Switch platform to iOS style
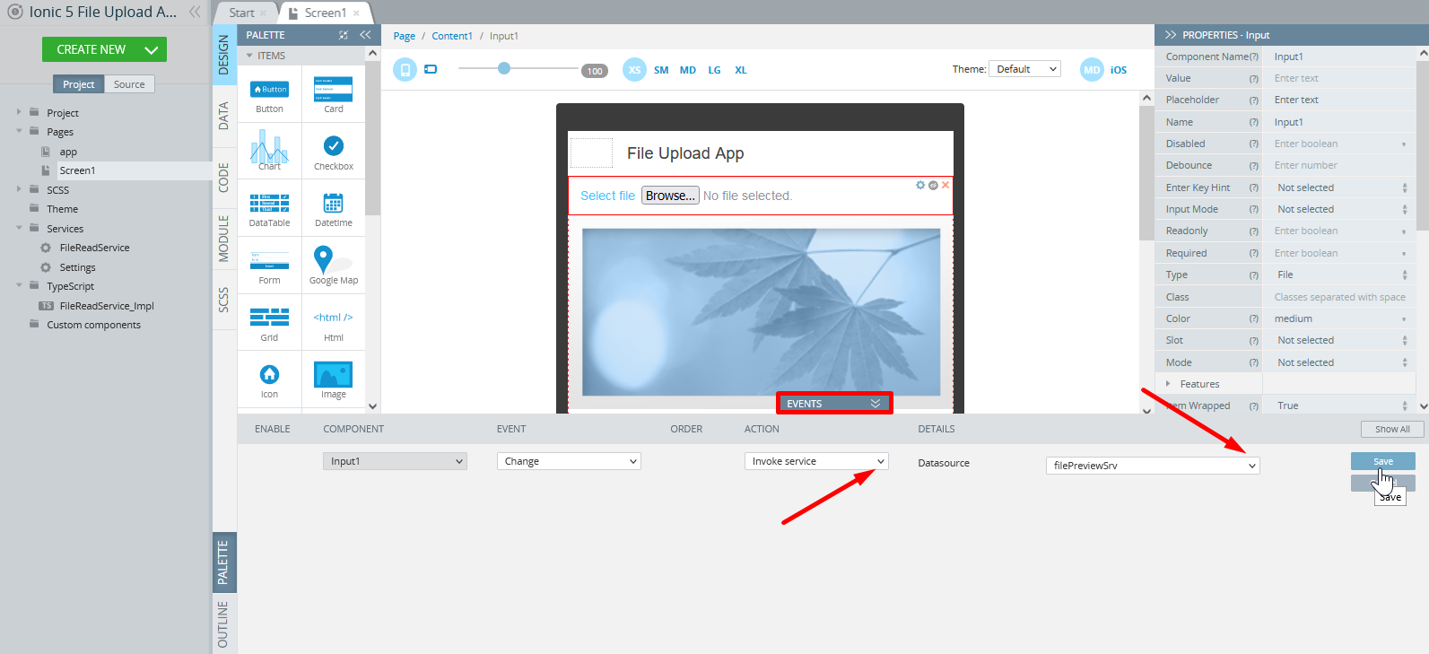Image resolution: width=1429 pixels, height=654 pixels. (1119, 70)
